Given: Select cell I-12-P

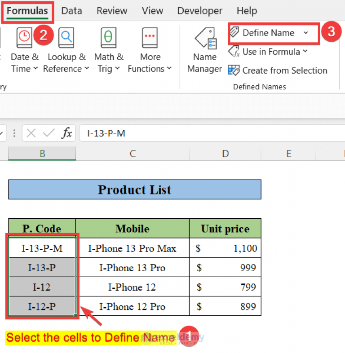Looking at the screenshot, I should (42, 306).
